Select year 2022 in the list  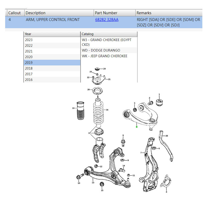pyautogui.click(x=52, y=46)
